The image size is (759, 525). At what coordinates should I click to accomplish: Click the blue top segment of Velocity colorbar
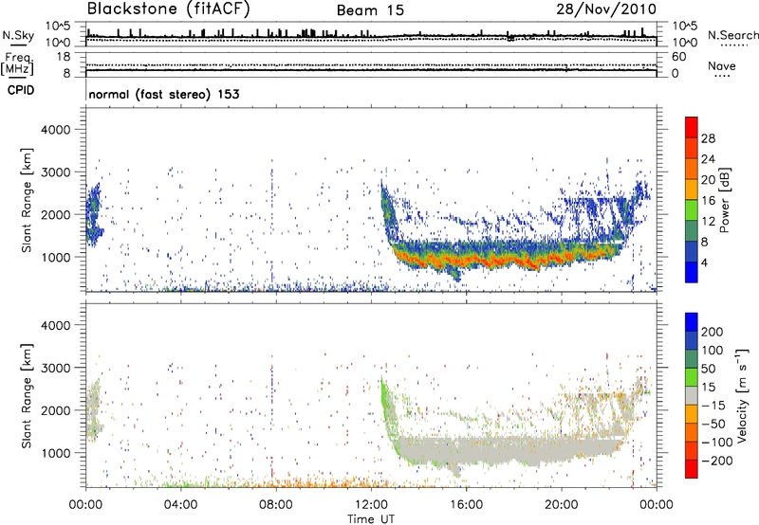(692, 322)
